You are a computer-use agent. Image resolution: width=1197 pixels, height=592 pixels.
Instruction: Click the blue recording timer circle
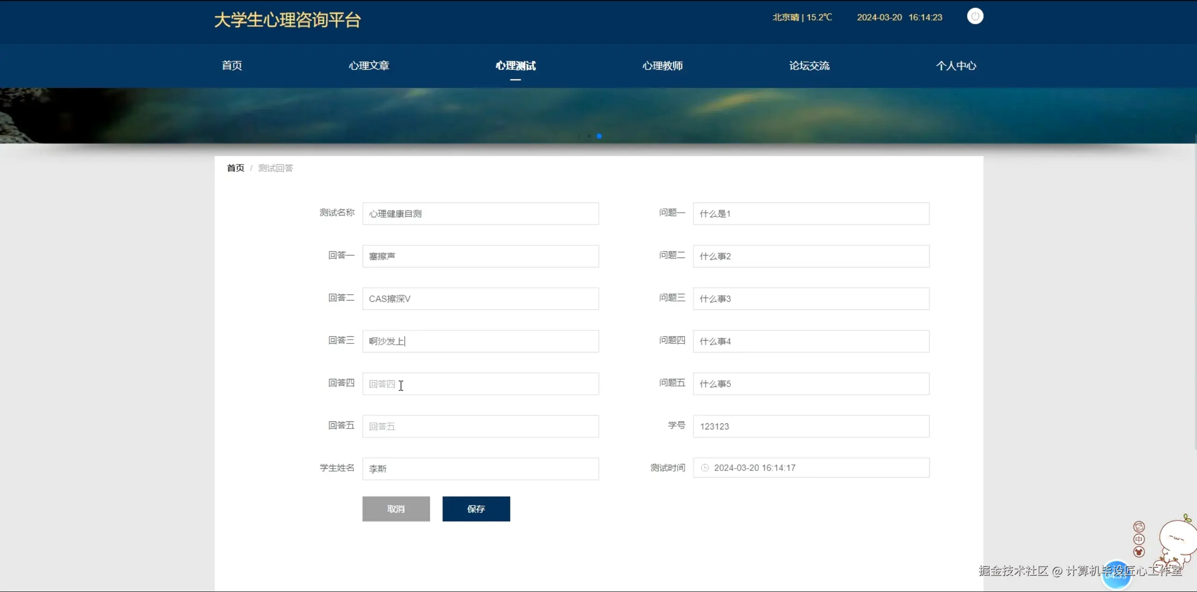point(1116,577)
